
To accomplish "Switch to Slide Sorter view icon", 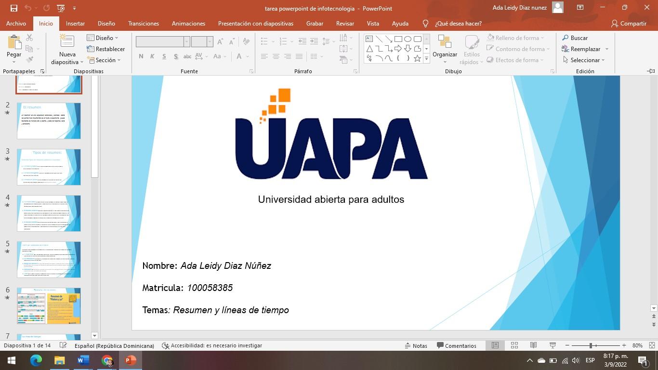I will 514,345.
